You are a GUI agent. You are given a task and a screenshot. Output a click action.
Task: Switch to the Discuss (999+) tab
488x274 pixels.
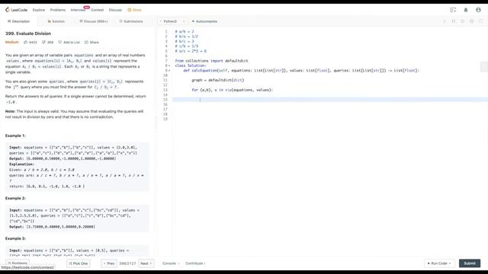pyautogui.click(x=94, y=21)
